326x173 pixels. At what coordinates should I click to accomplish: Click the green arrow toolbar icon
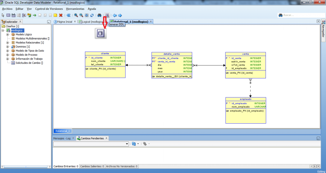pos(34,15)
